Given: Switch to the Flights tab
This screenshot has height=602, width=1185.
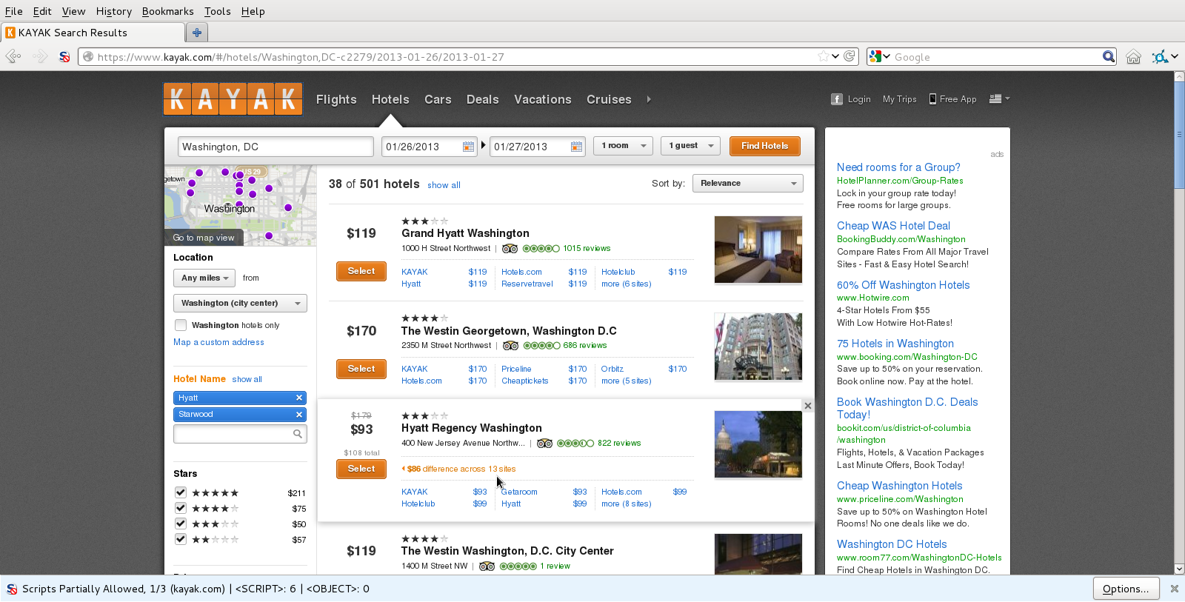Looking at the screenshot, I should (336, 99).
